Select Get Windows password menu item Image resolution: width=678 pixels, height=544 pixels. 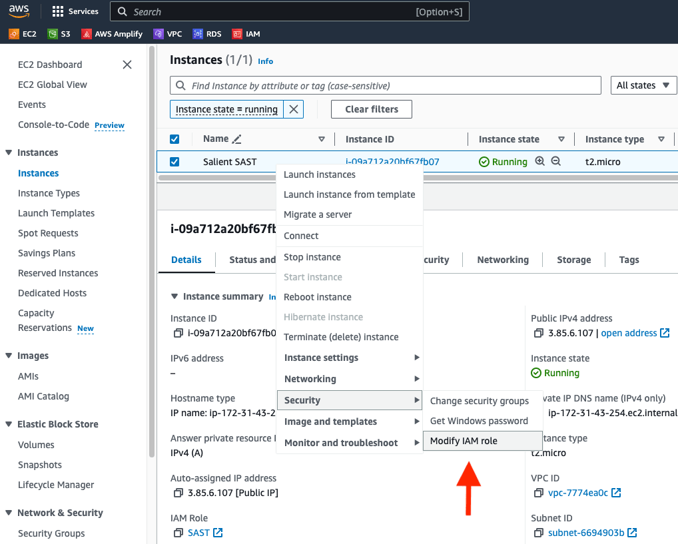click(x=483, y=421)
